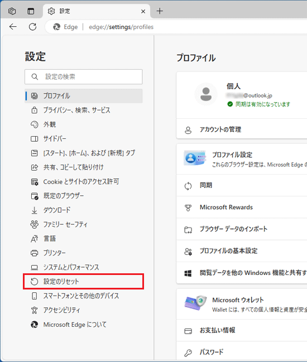This screenshot has height=362, width=307.
Task: Click the key icon beside パスワード
Action: pyautogui.click(x=188, y=353)
